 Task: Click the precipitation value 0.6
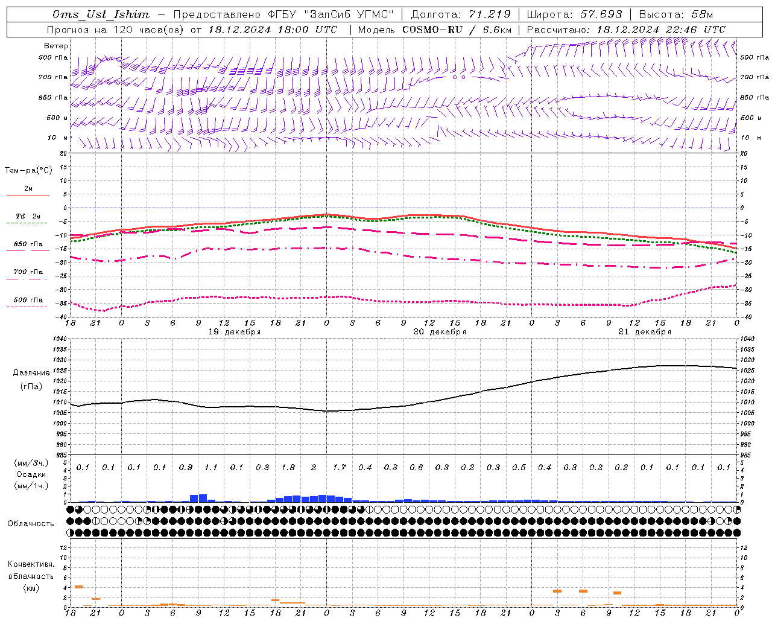416,467
